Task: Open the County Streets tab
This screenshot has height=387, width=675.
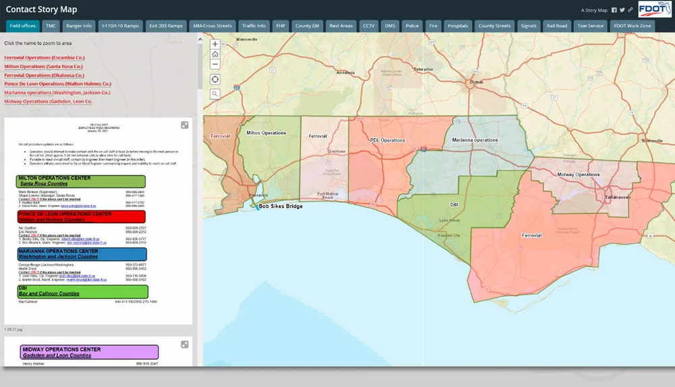Action: tap(494, 26)
